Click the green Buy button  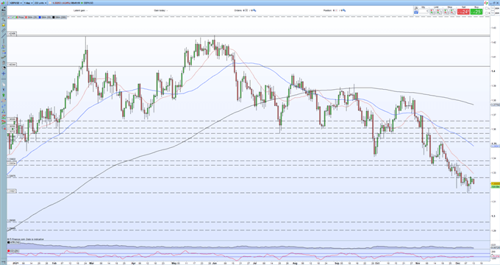pos(476,12)
